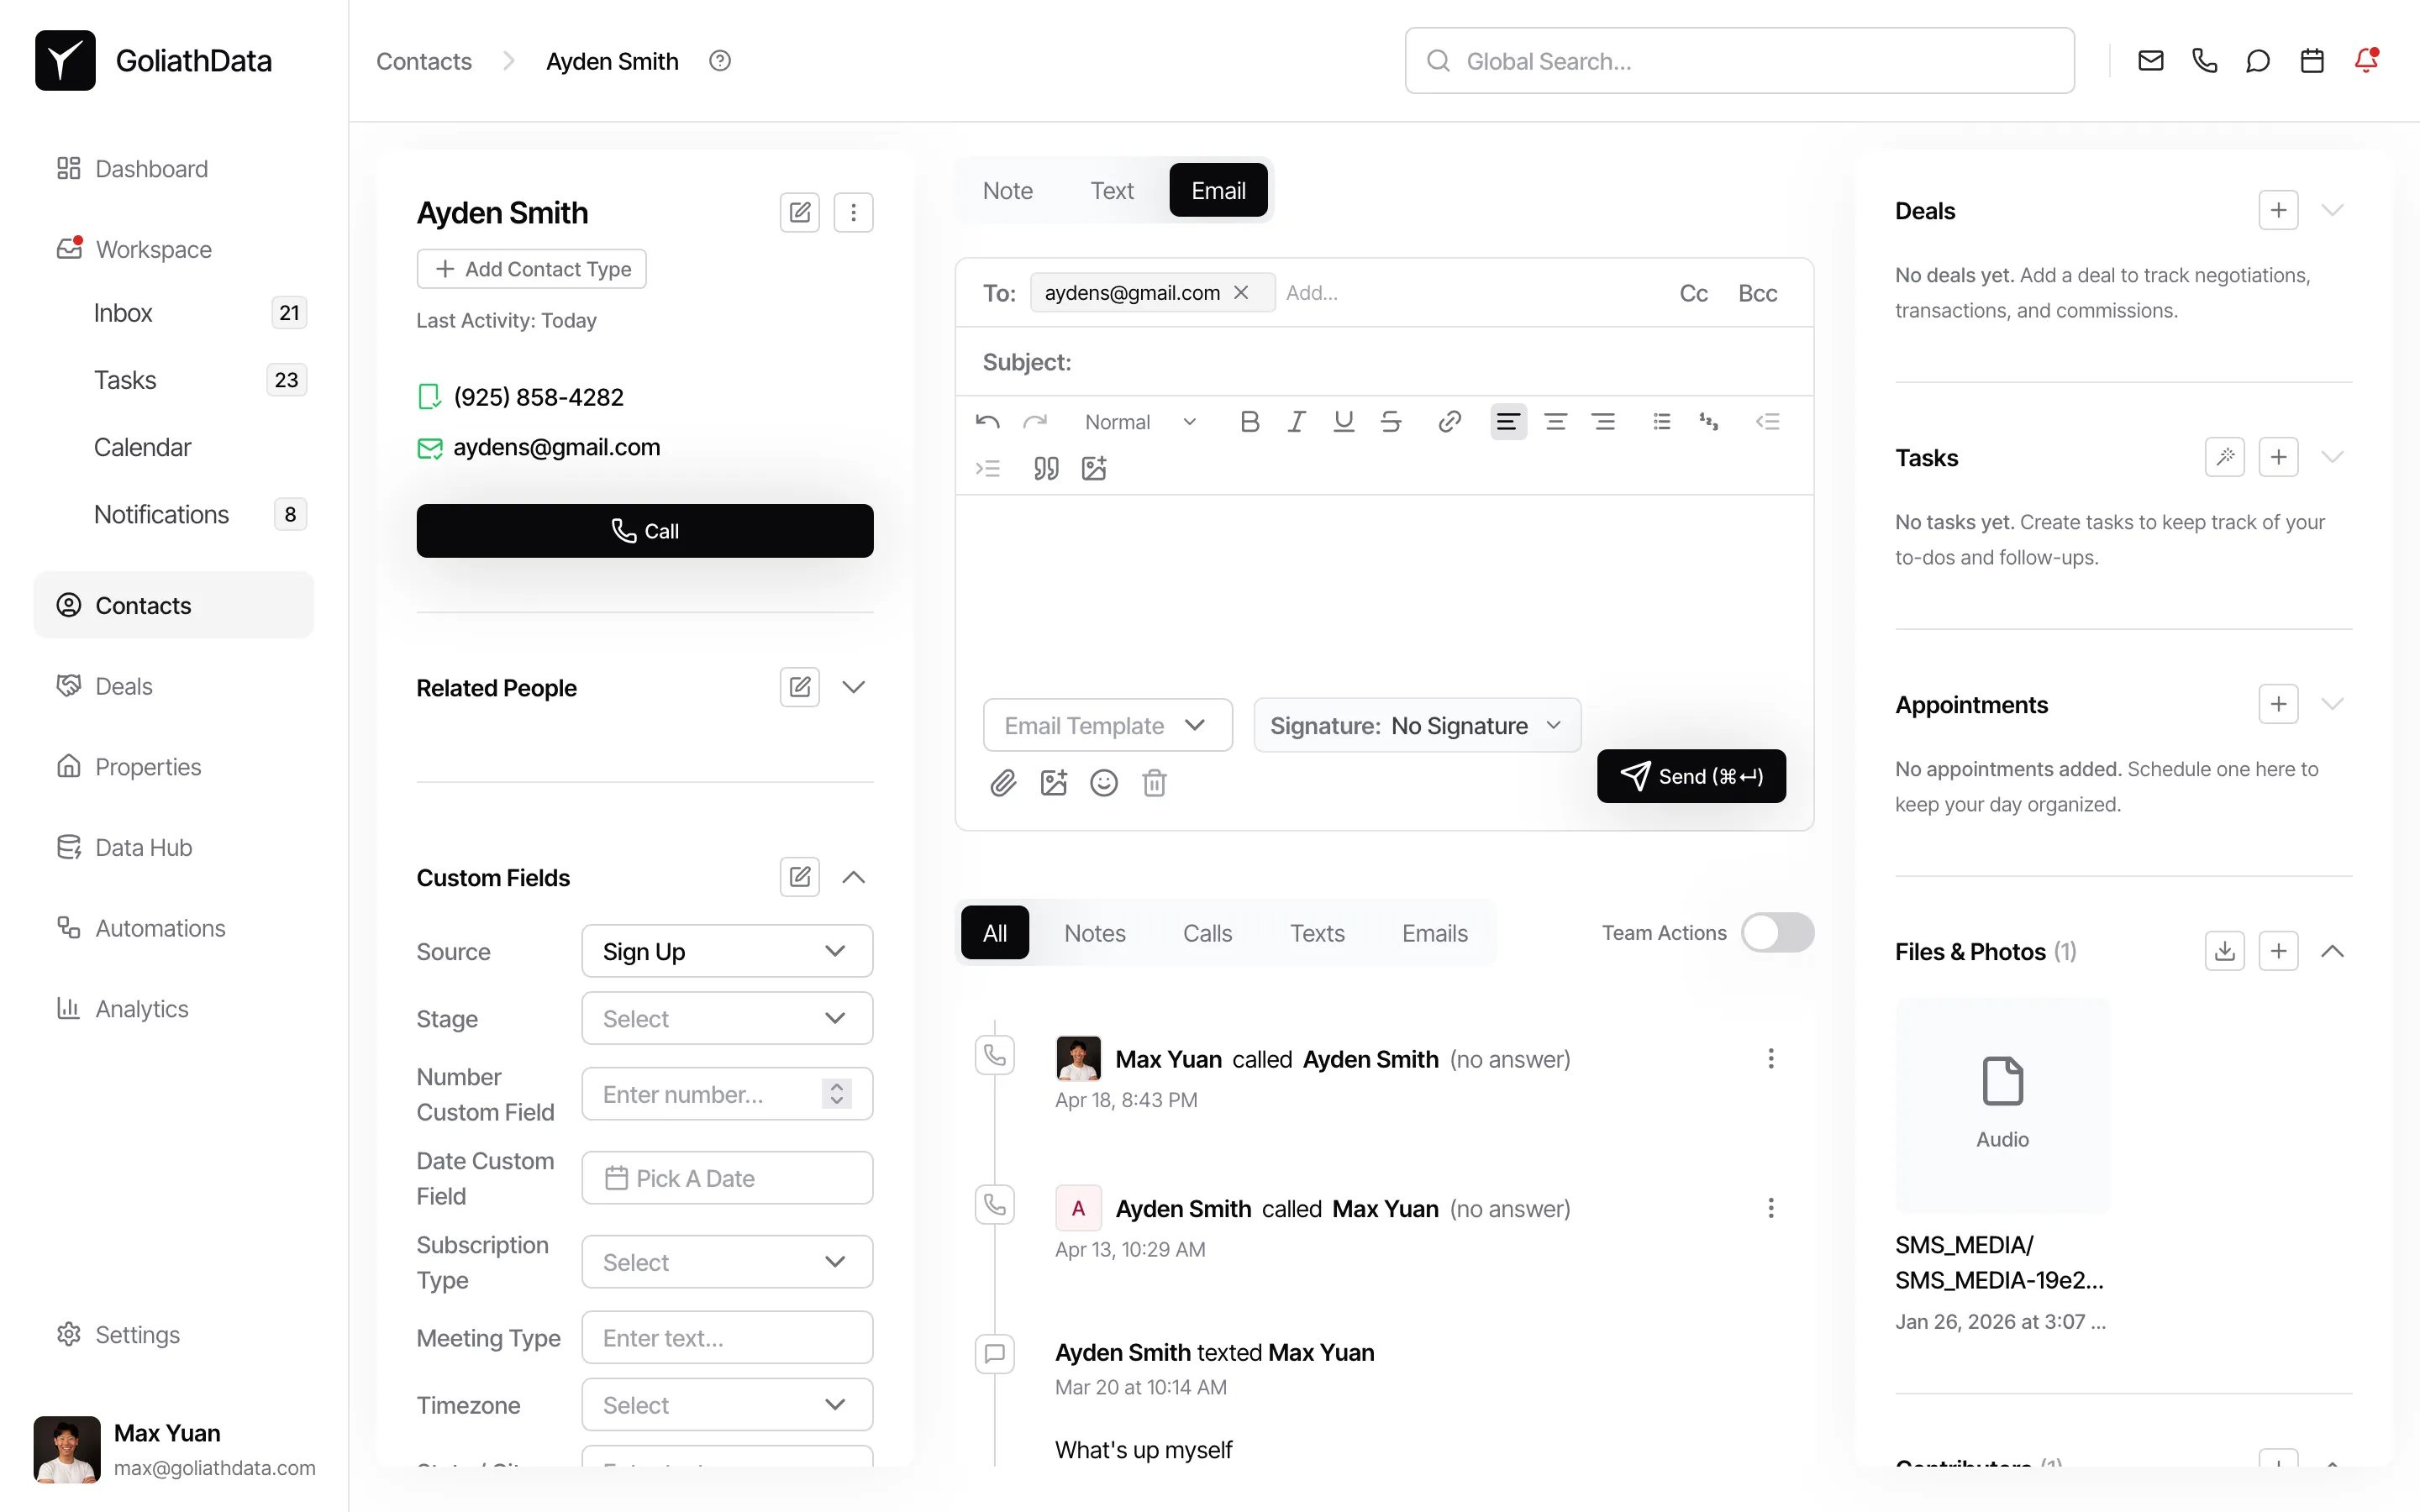Open the email inbox icon in top bar
2420x1512 pixels.
tap(2150, 60)
